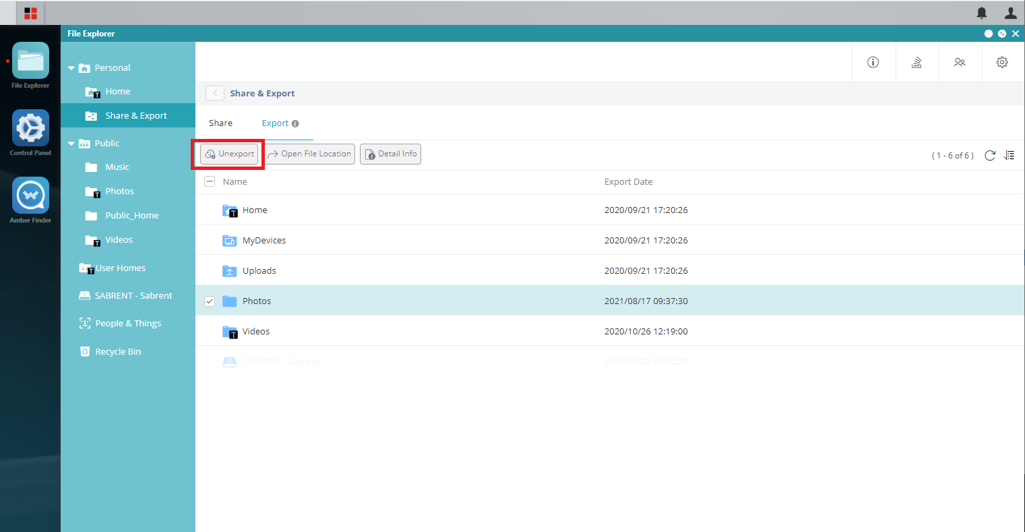Select the Videos row name in list
This screenshot has height=532, width=1025.
pyautogui.click(x=256, y=332)
